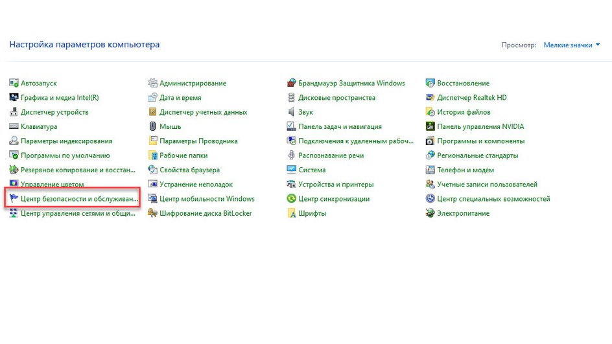The width and height of the screenshot is (612, 344).
Task: Click the Резервное копирование icon
Action: click(x=14, y=170)
